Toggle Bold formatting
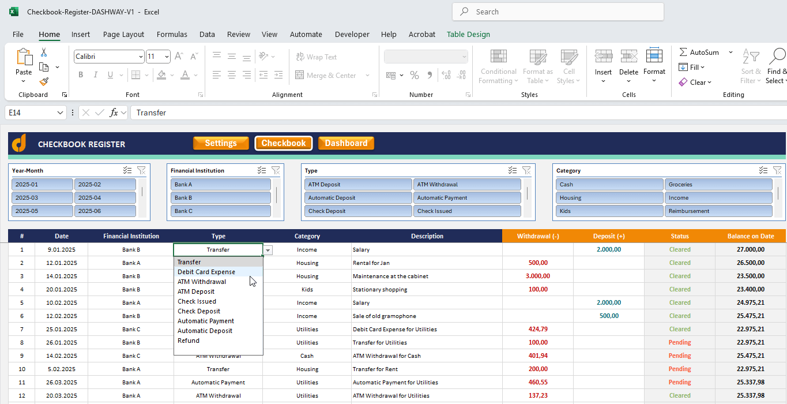787x404 pixels. (x=81, y=75)
